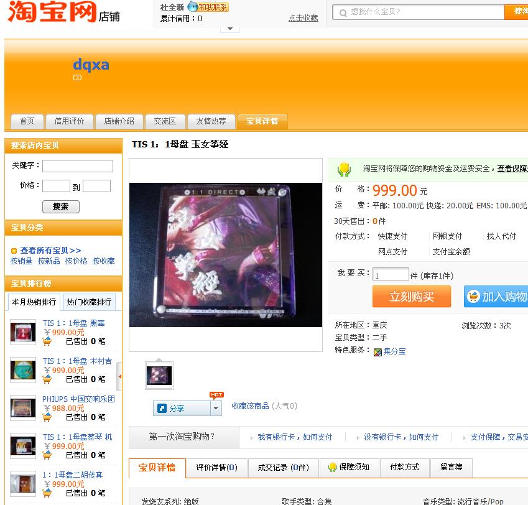This screenshot has height=505, width=528.
Task: Open 没有银行卡，如何支付 help link
Action: [401, 437]
